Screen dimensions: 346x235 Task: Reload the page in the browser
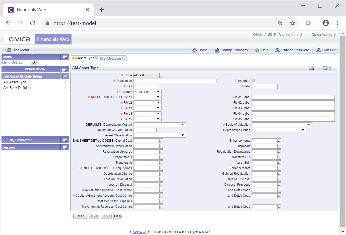point(33,23)
